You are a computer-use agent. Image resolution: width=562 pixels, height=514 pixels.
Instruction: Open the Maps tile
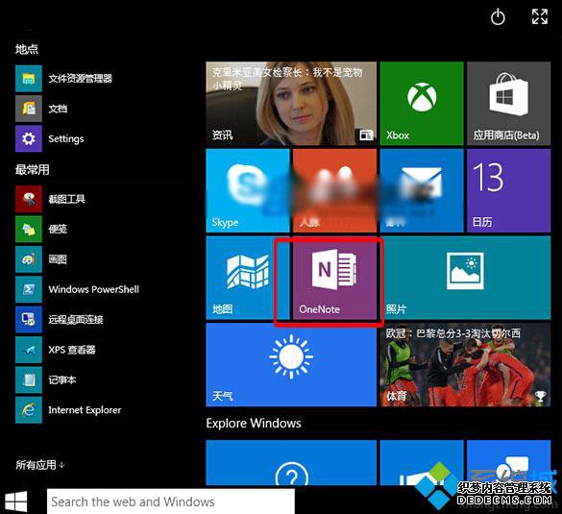pyautogui.click(x=248, y=278)
